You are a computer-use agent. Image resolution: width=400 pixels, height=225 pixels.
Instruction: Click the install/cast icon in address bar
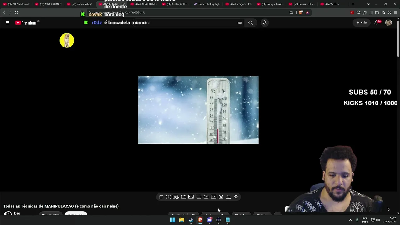[291, 12]
